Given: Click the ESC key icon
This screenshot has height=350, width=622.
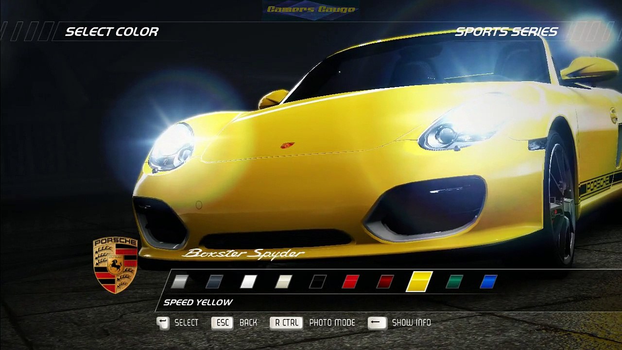Looking at the screenshot, I should (223, 323).
